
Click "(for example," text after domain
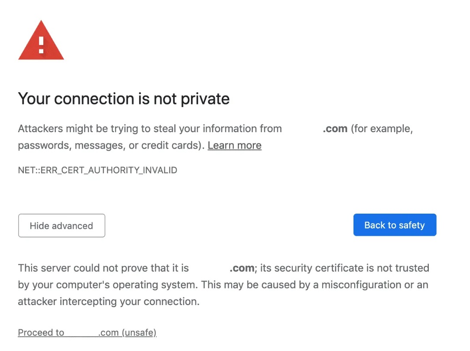381,129
